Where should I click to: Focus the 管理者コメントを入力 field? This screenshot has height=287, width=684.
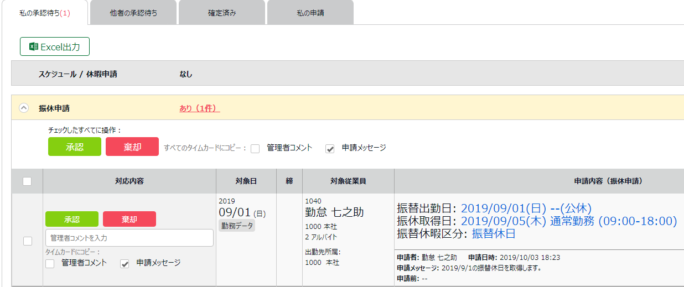129,238
